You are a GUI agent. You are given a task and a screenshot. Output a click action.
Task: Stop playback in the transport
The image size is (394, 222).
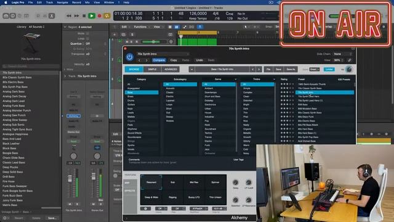pos(84,16)
